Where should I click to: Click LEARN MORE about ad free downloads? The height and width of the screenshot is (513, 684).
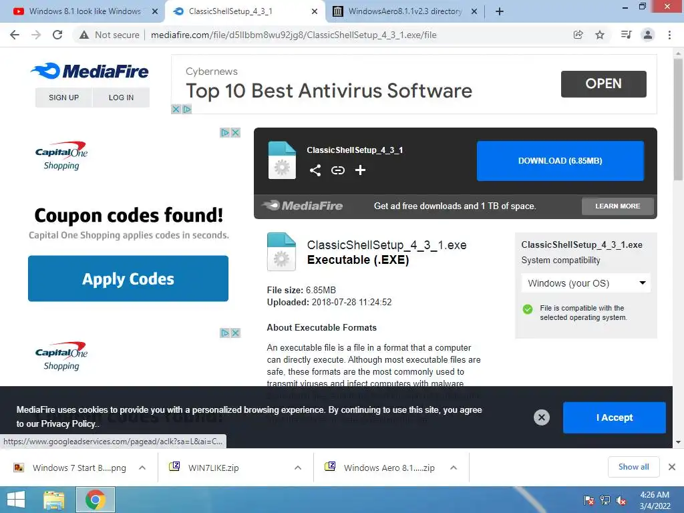click(618, 206)
